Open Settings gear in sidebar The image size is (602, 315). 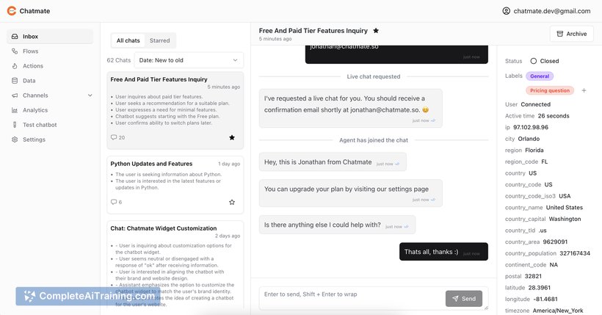15,140
